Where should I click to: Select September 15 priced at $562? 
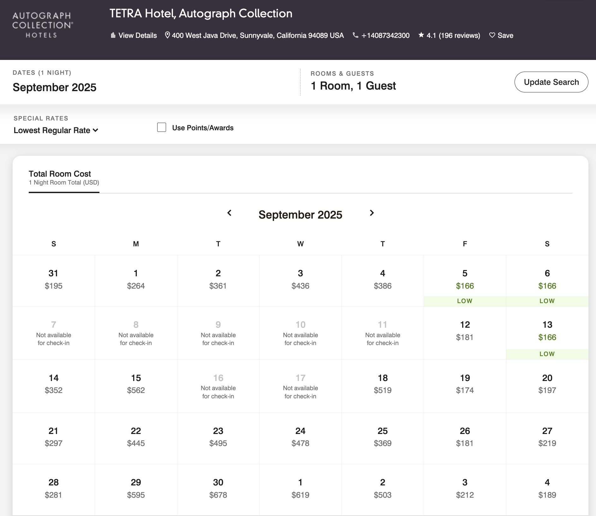click(x=136, y=386)
